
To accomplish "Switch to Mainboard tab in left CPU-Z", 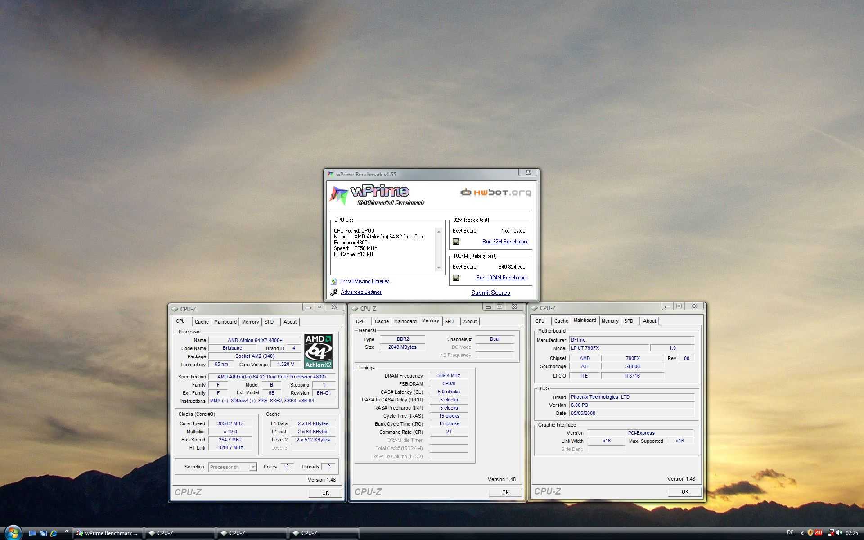I will point(225,322).
